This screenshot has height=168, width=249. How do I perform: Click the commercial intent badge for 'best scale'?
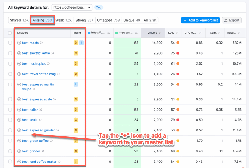76,120
